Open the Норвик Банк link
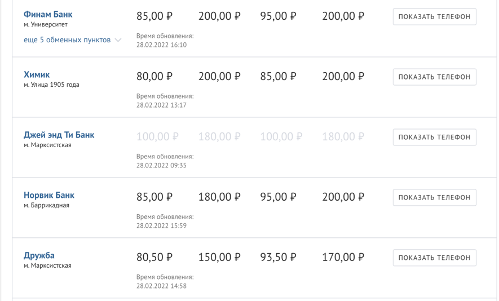 click(x=49, y=195)
